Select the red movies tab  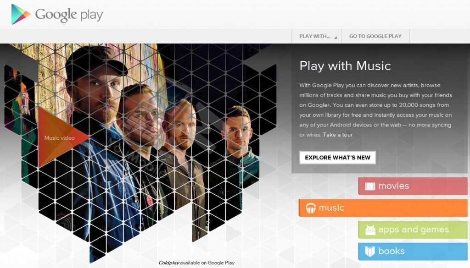coord(413,186)
